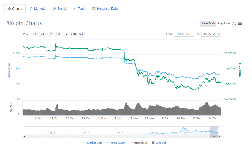
Task: Click the $80B market cap axis label
Action: tap(17, 69)
